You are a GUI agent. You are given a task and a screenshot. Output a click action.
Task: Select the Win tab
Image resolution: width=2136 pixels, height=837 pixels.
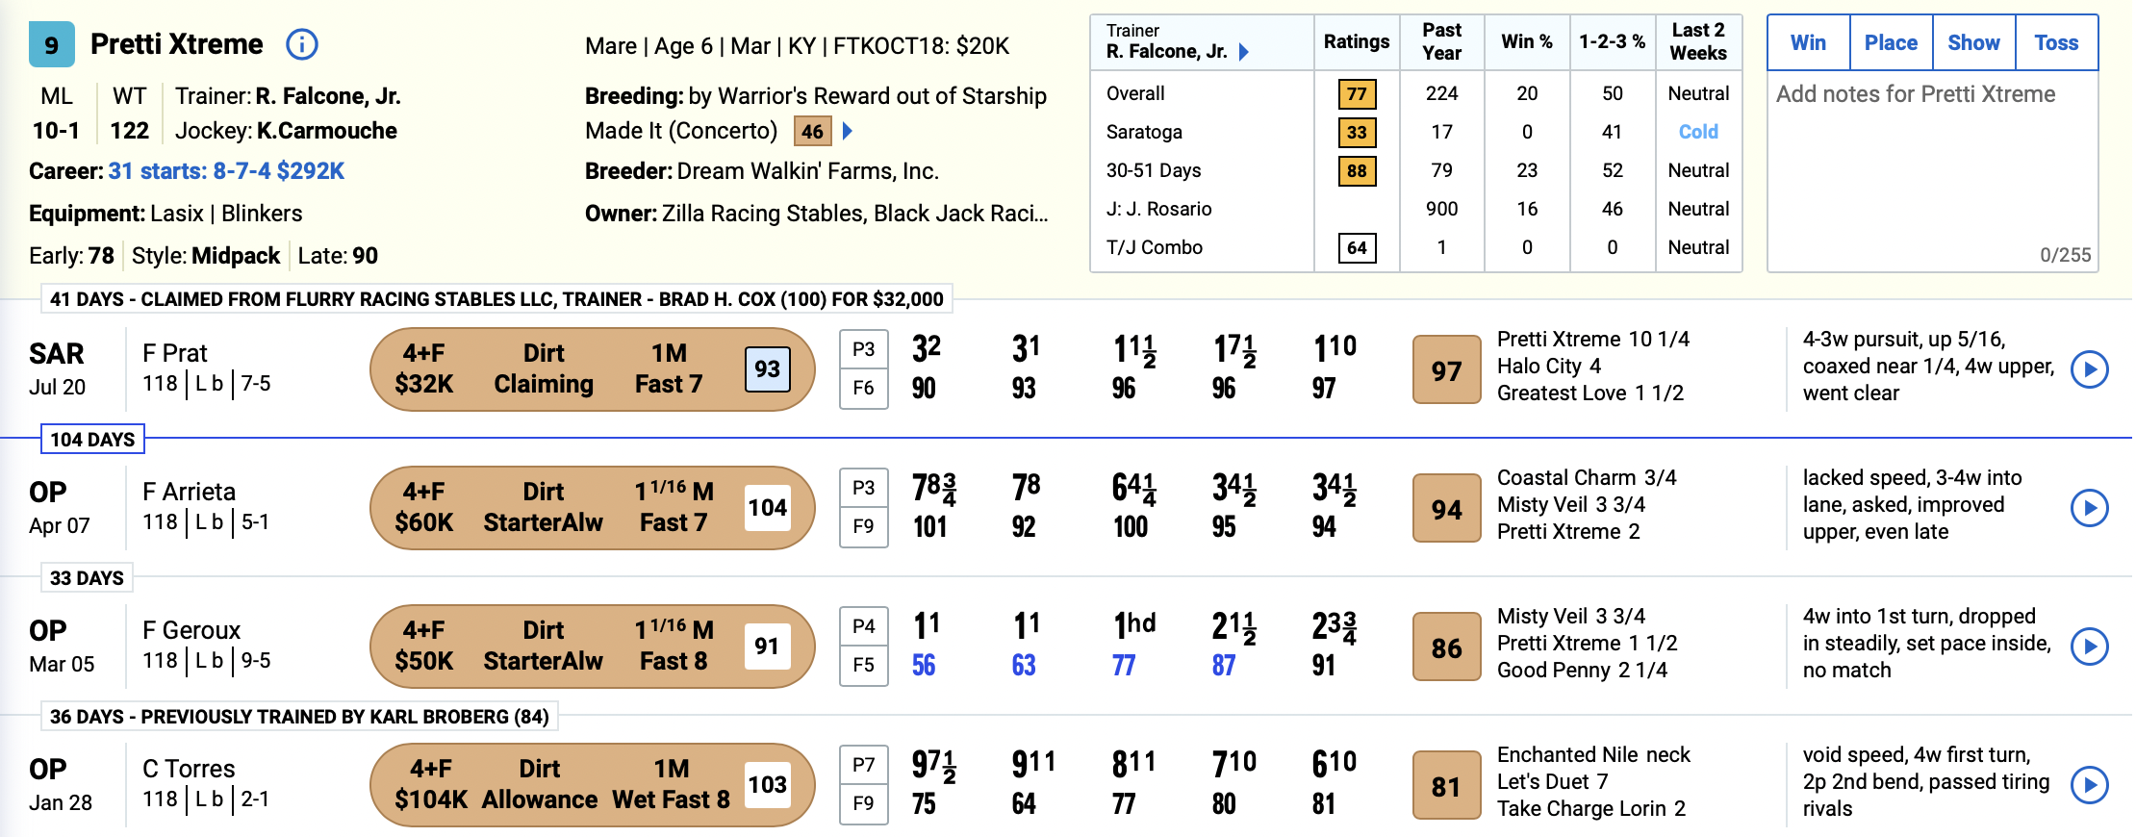click(1809, 42)
